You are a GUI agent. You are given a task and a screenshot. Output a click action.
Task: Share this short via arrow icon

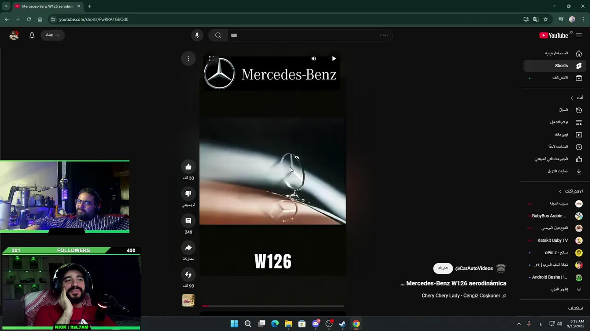coord(188,248)
